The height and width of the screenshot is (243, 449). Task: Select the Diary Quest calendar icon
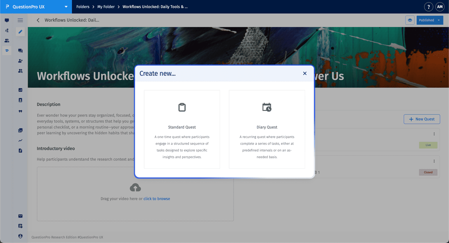tap(267, 107)
